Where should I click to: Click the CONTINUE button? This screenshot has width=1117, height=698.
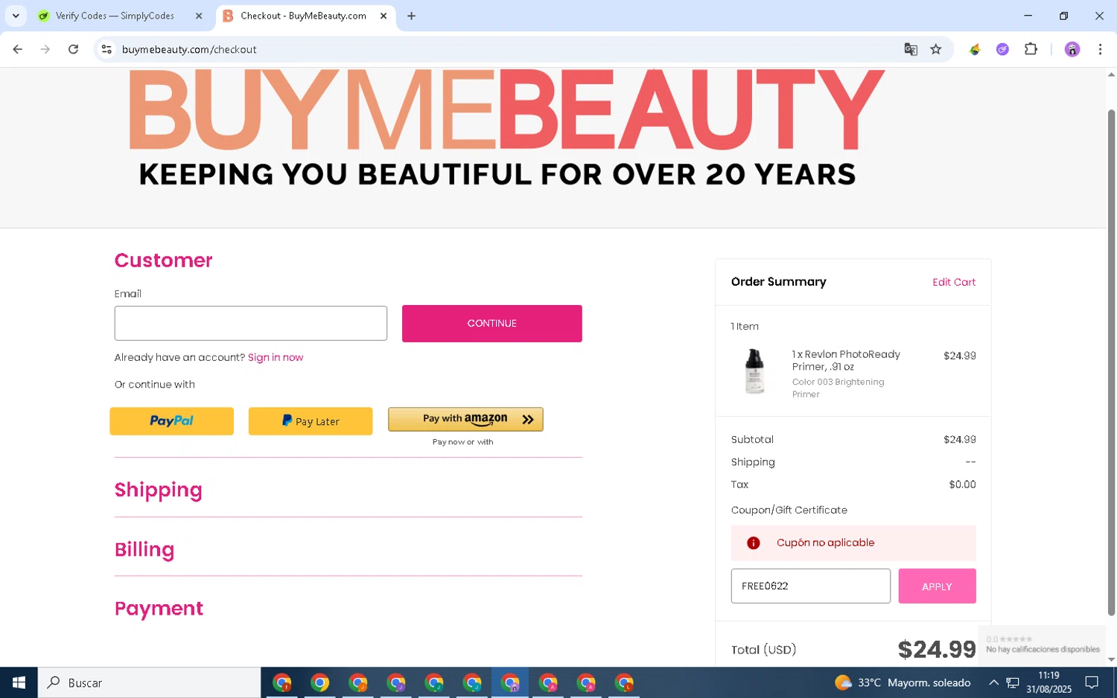tap(491, 323)
